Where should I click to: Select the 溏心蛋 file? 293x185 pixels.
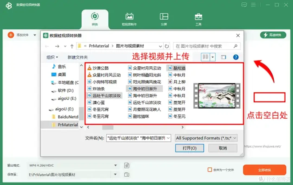click(x=96, y=103)
